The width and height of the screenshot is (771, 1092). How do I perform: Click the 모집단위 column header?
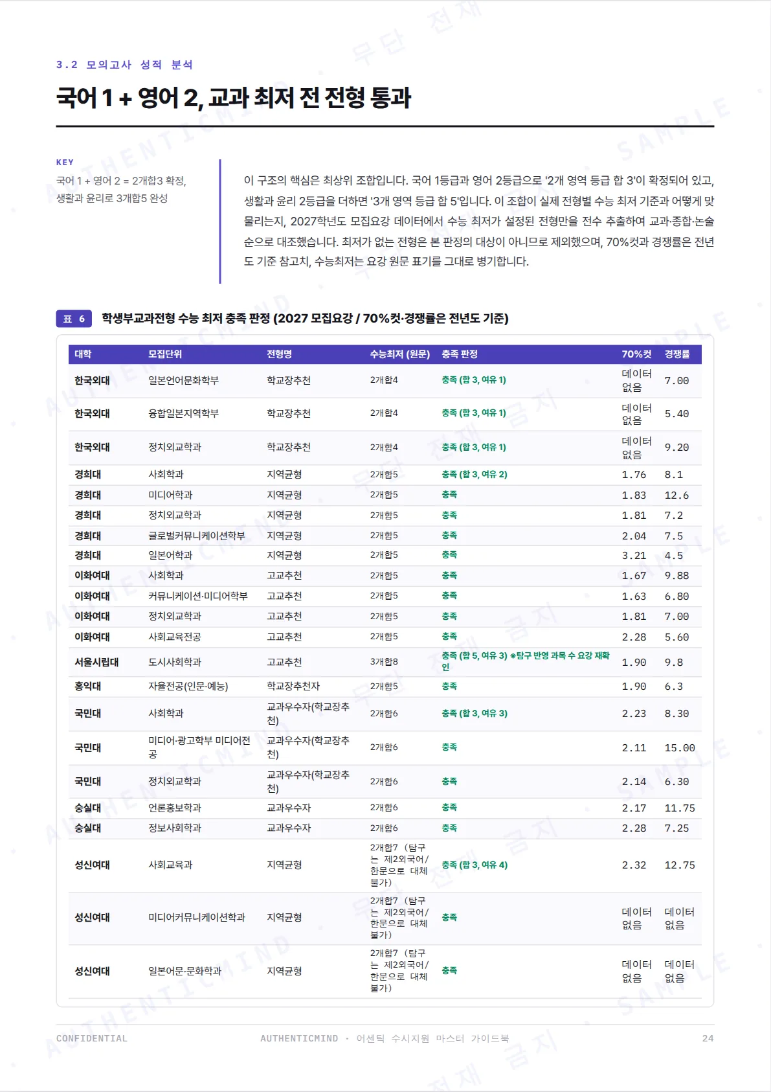165,354
